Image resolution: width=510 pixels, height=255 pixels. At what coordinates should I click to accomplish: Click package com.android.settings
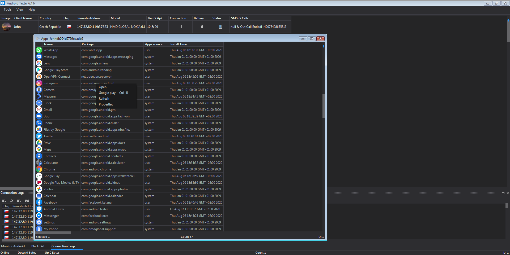click(x=96, y=222)
